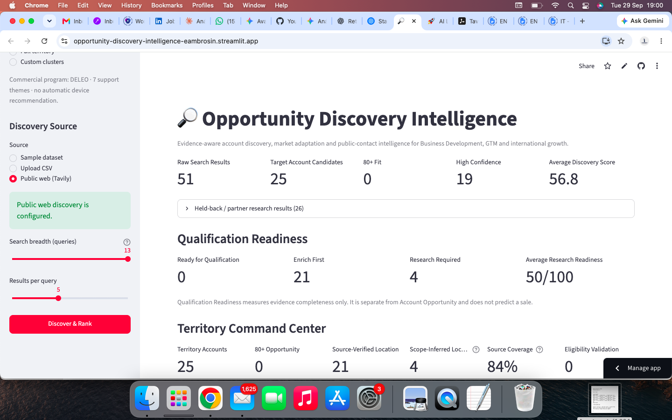This screenshot has height=420, width=672.
Task: Favorite the app with Streamlit star icon
Action: (608, 66)
